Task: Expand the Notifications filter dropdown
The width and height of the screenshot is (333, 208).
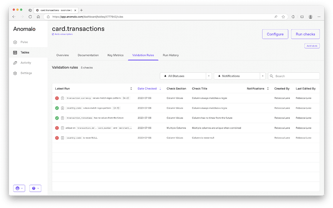Action: coord(263,76)
